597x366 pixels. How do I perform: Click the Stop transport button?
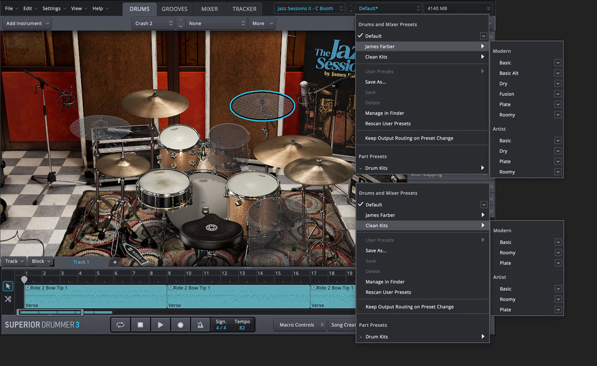141,325
